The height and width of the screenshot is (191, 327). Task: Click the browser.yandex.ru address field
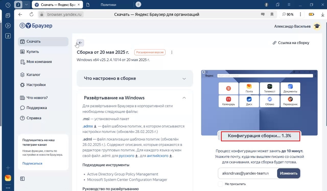pos(64,15)
